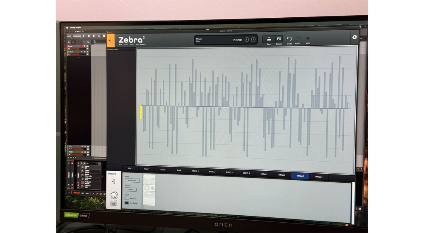The width and height of the screenshot is (424, 233).
Task: Go to the next preset with right arrow
Action: (x=253, y=40)
